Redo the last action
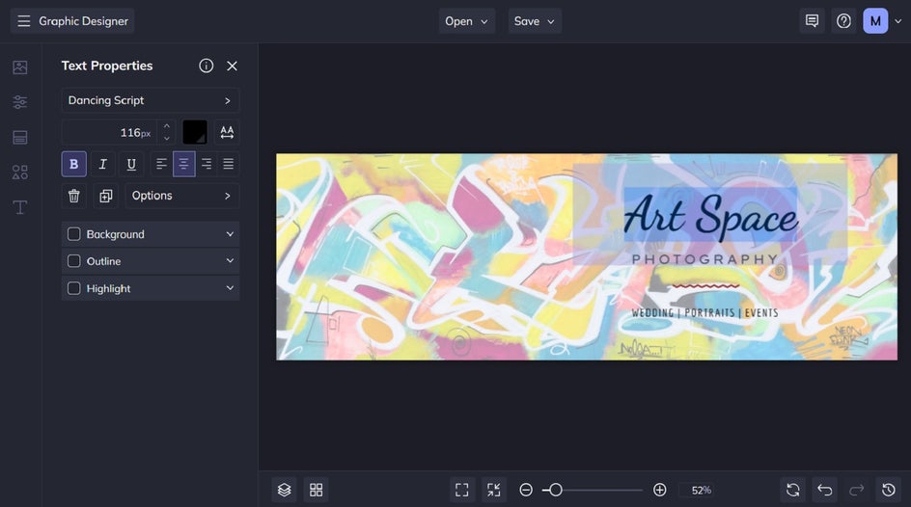 coord(857,491)
